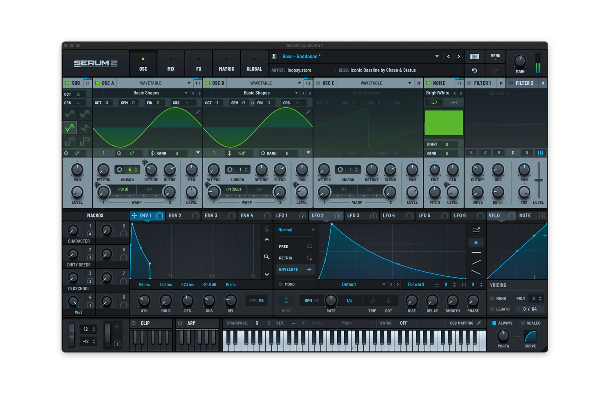Click the envelope lock icon

click(x=267, y=229)
